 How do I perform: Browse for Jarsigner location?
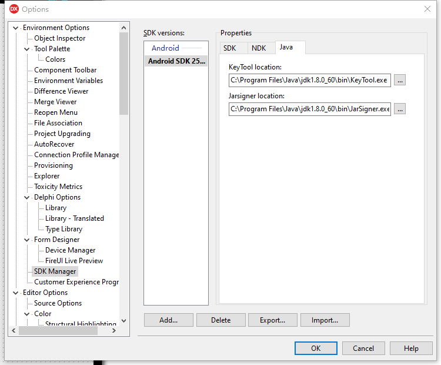click(400, 109)
